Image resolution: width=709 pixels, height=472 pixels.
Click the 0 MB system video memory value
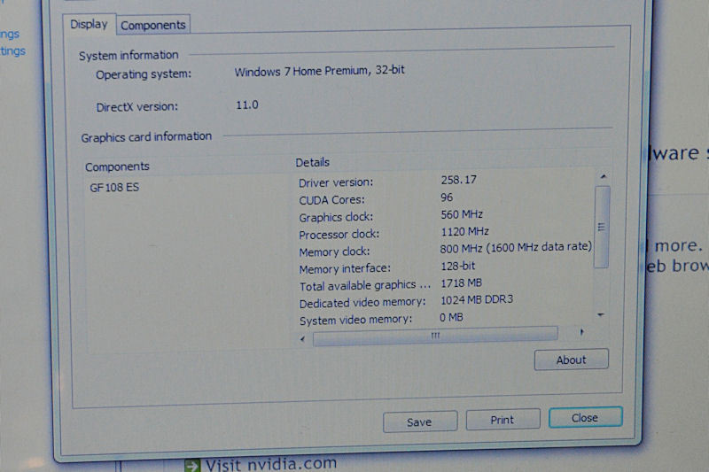tap(451, 317)
